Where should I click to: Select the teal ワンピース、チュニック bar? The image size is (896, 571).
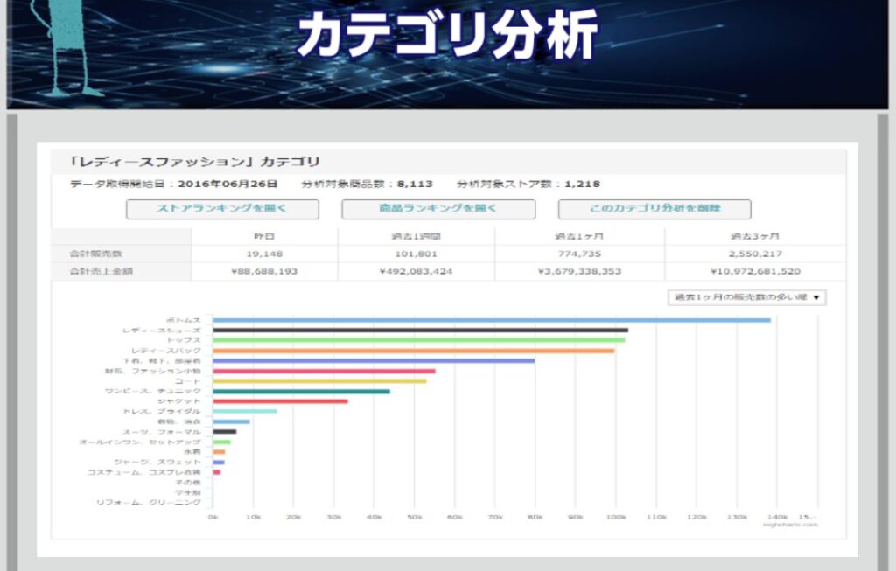click(301, 391)
